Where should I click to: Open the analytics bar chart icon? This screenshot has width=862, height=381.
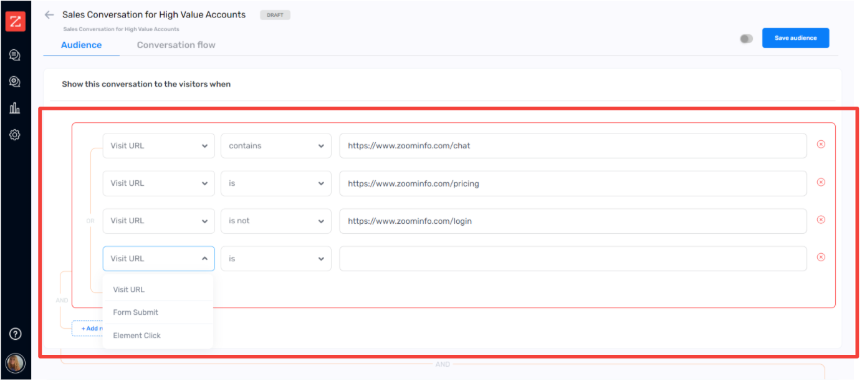[x=15, y=107]
